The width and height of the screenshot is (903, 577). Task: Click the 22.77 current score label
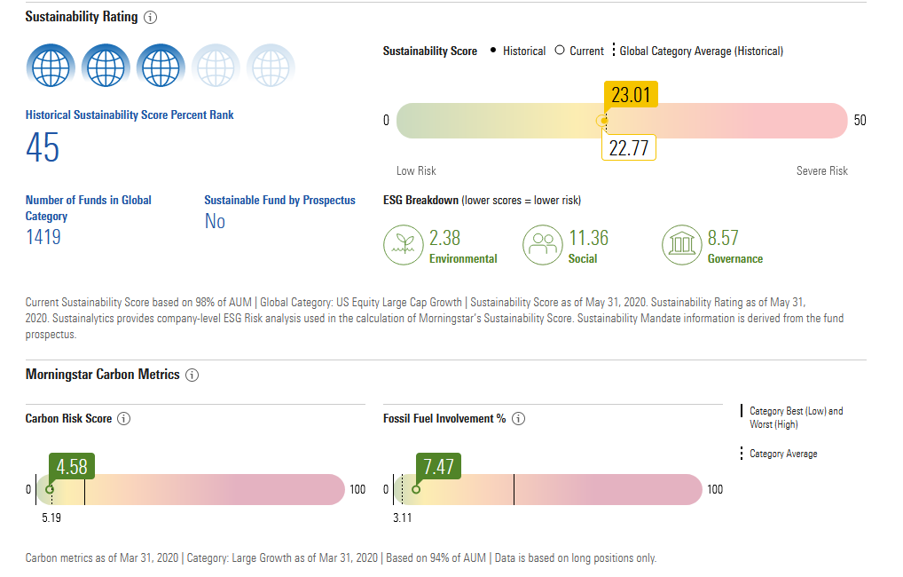click(x=628, y=148)
